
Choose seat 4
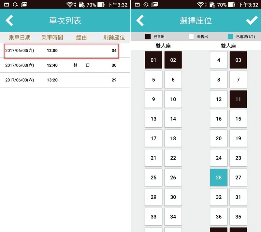[219, 60]
